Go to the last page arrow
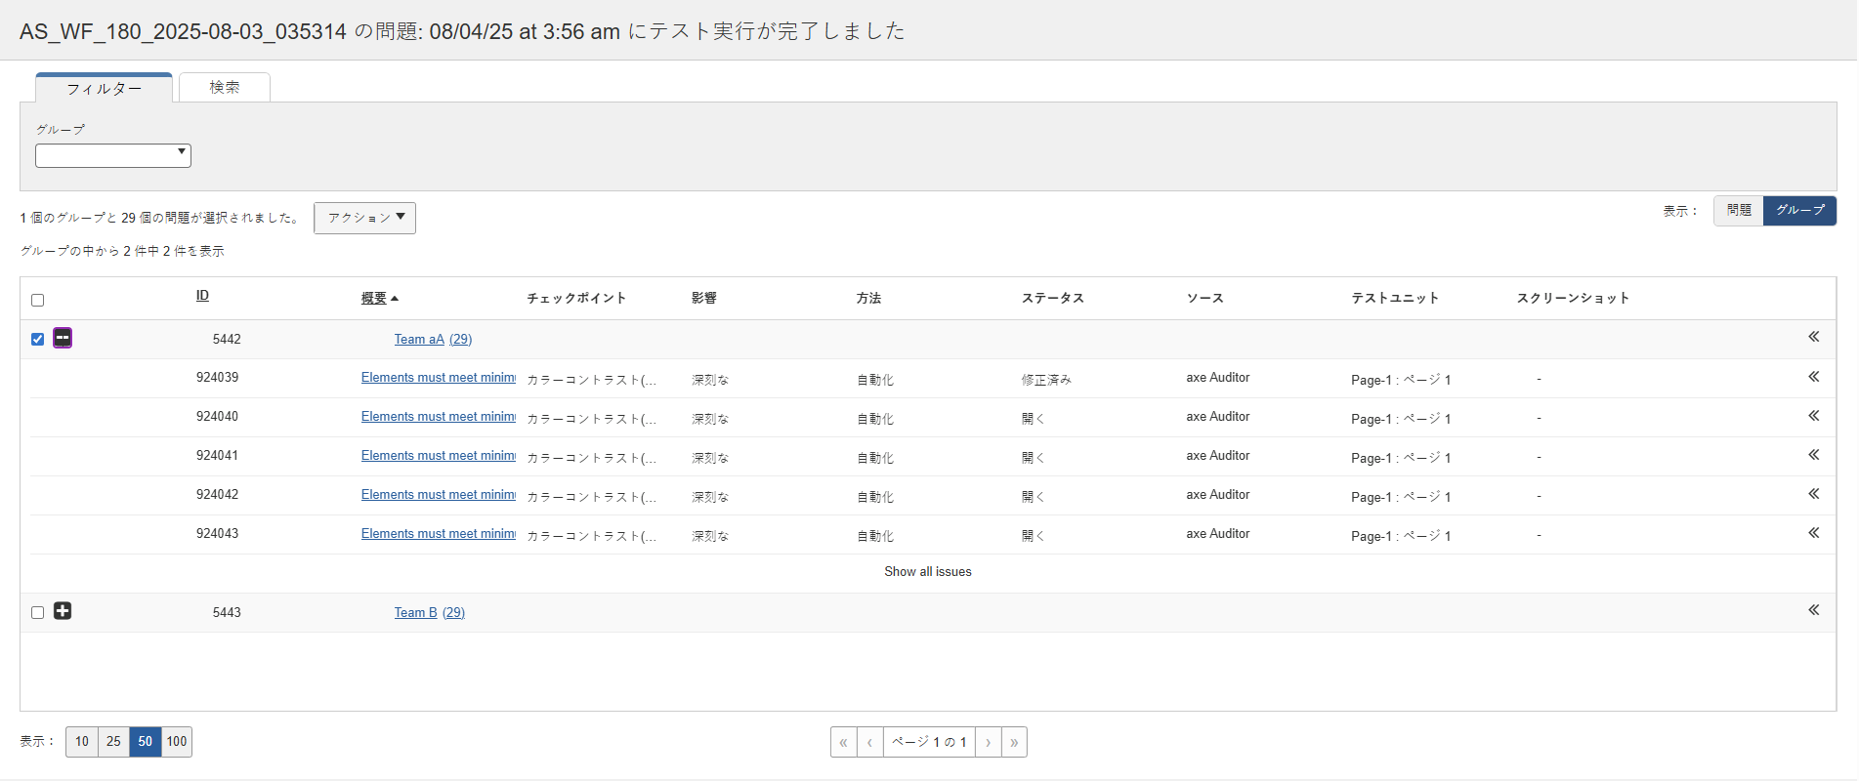Image resolution: width=1859 pixels, height=781 pixels. tap(1014, 742)
